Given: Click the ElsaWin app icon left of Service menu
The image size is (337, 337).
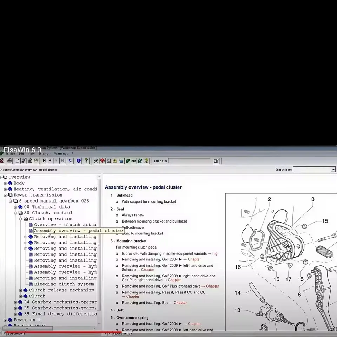Looking at the screenshot, I should (1, 153).
